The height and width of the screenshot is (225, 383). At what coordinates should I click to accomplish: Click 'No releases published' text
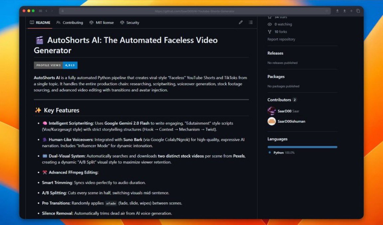282,63
